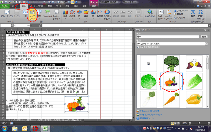Switch to Page Layout view in status bar

click(175, 123)
